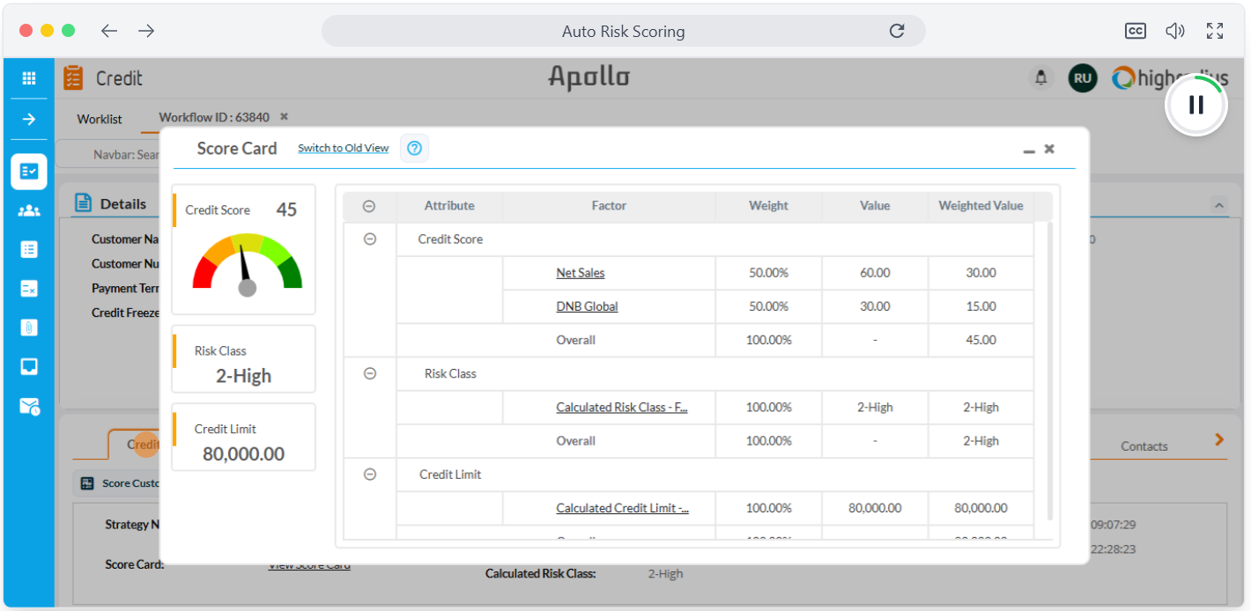Open the Net Sales factor link
The image size is (1251, 611).
[x=581, y=273]
